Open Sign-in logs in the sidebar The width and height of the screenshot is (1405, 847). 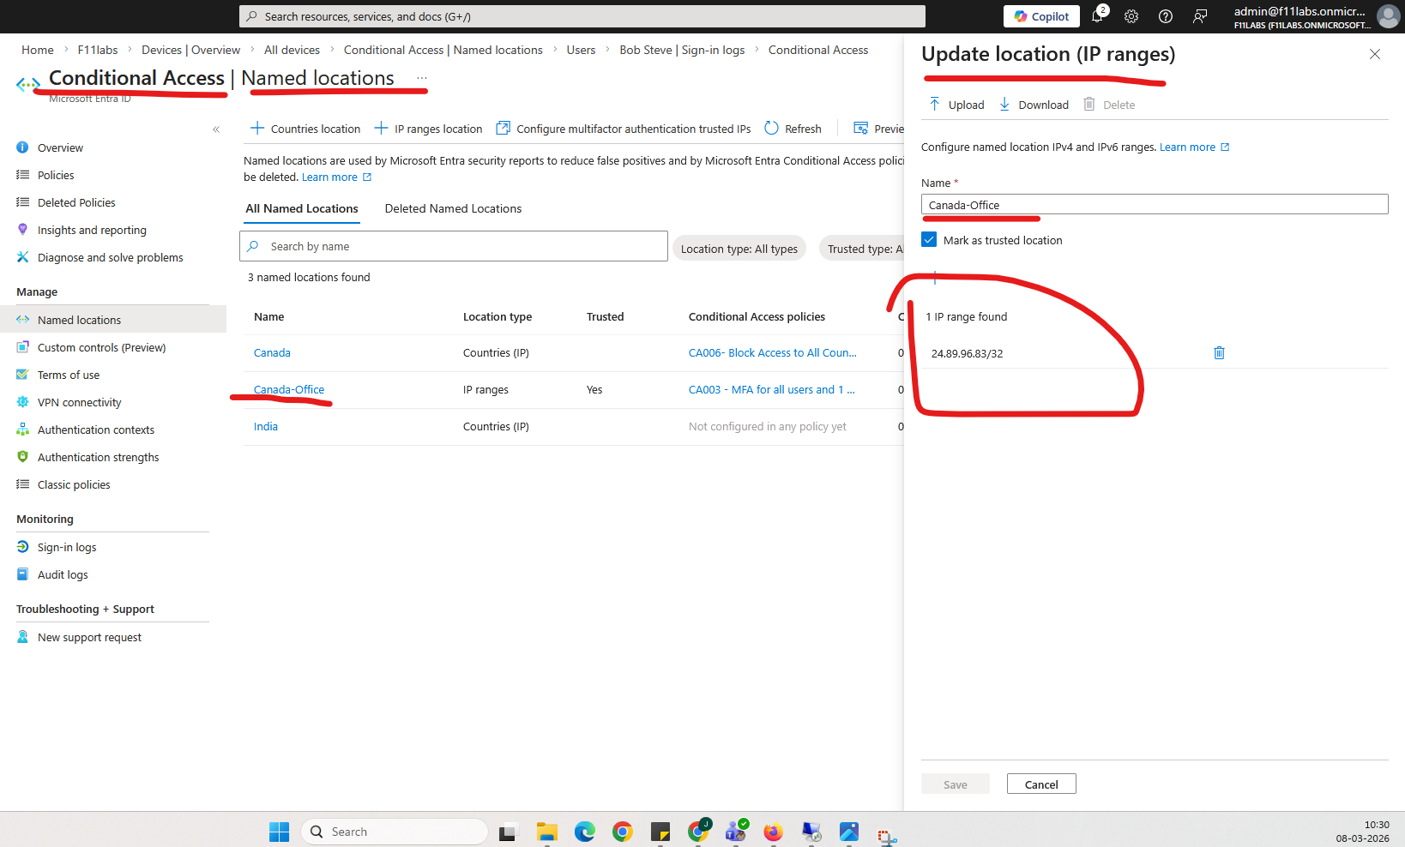click(67, 547)
